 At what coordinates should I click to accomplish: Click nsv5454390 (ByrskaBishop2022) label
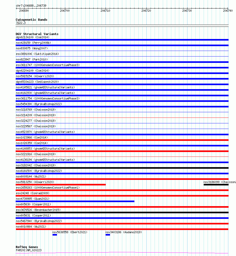(x=39, y=104)
